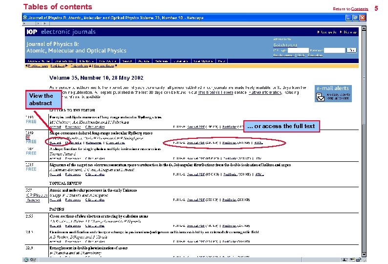This screenshot has height=264, width=388.
Task: Click the red M multimedia icon for article 199
Action: pyautogui.click(x=28, y=137)
